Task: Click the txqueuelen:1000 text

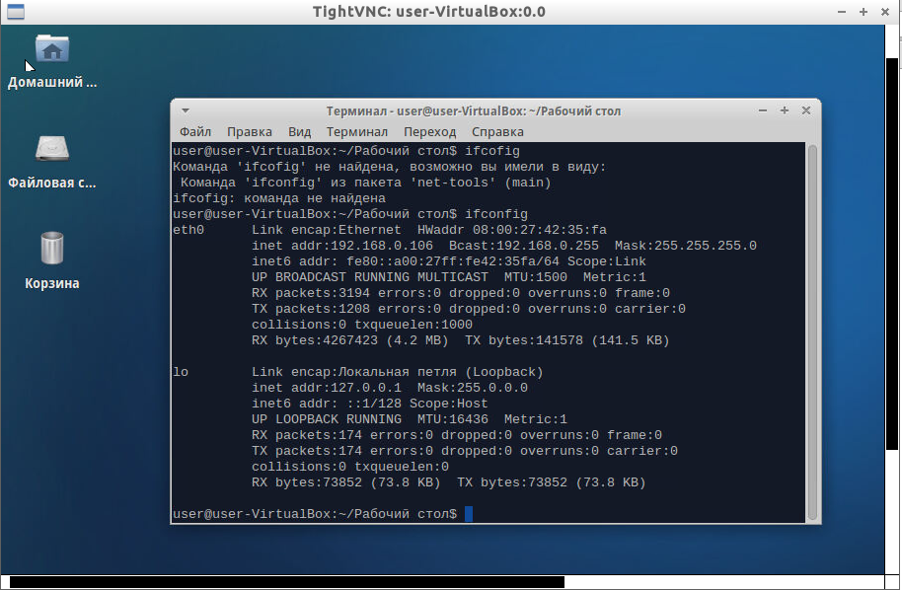Action: (x=413, y=325)
